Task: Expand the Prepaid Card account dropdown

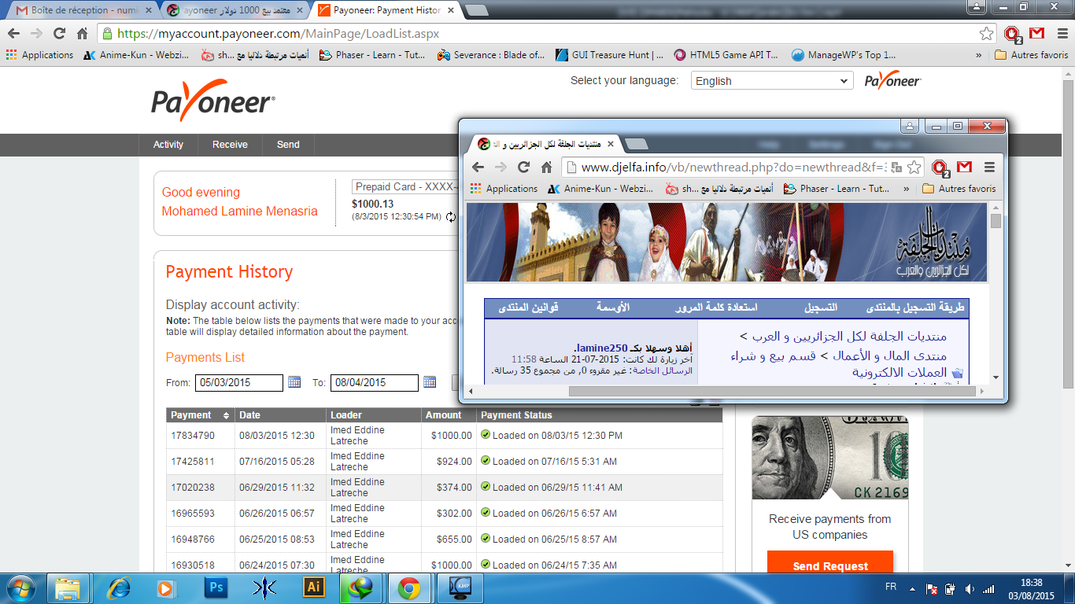Action: (x=405, y=187)
